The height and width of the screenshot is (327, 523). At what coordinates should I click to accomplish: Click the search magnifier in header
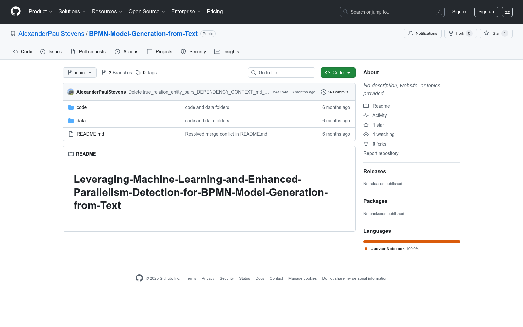point(346,12)
